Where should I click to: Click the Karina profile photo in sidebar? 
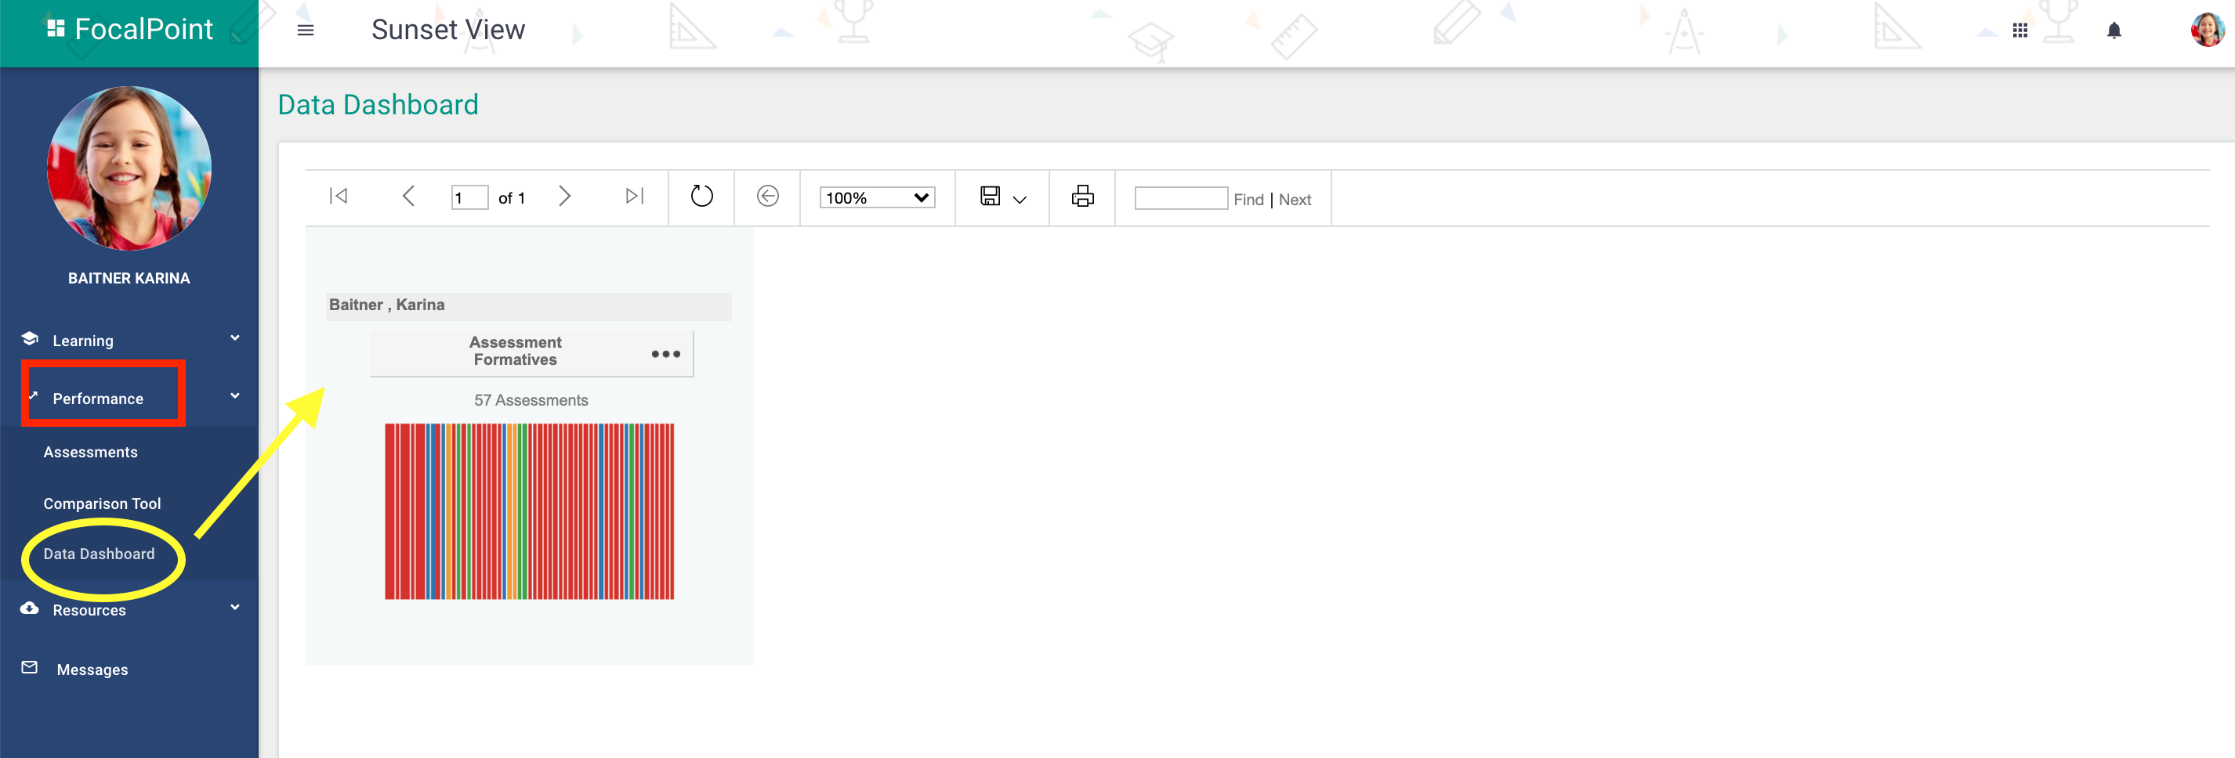[x=129, y=168]
